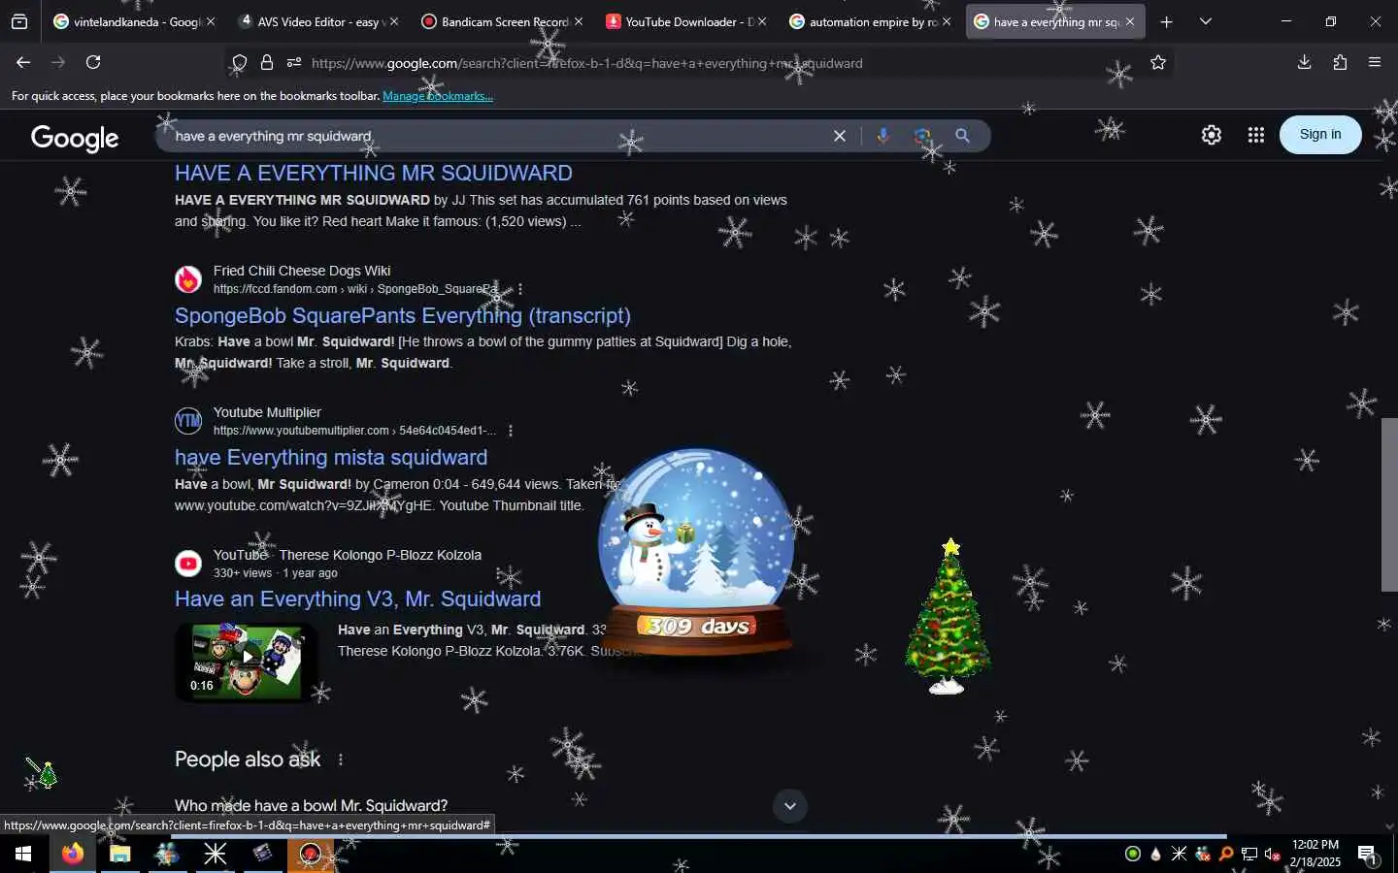The image size is (1398, 873).
Task: Open snowflake app in the taskbar
Action: (x=216, y=854)
